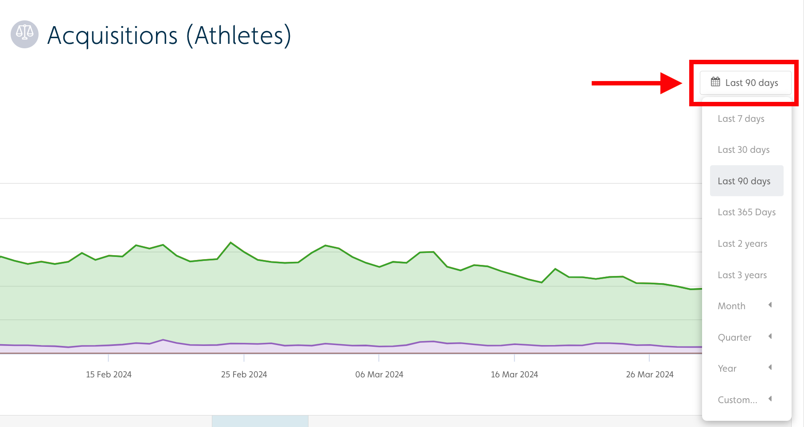Click the Acquisitions (Athletes) heading

[169, 35]
